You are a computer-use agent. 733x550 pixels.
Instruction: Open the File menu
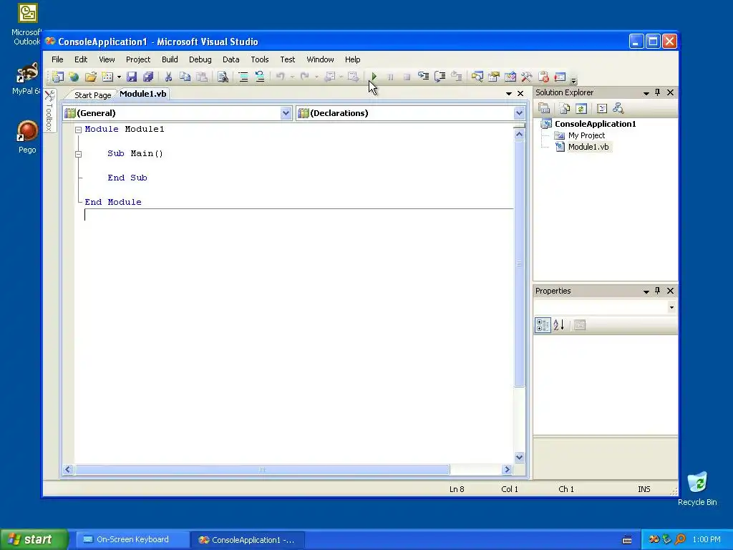(57, 59)
